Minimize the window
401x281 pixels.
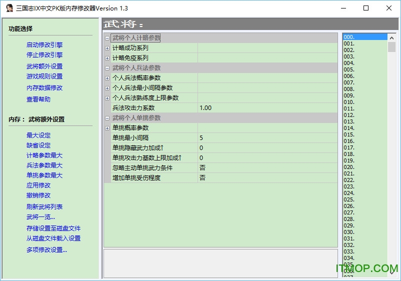point(343,8)
